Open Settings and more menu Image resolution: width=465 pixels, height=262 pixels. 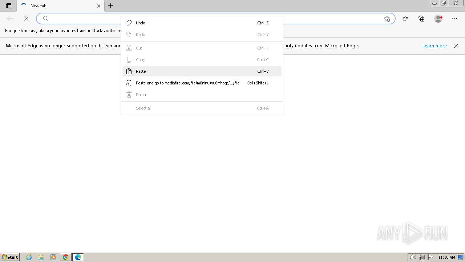455,19
